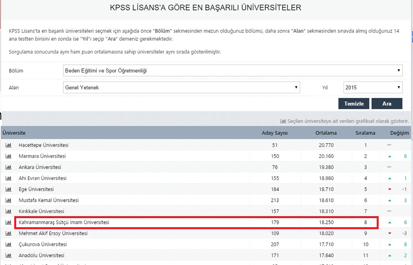Show chart for Ankara Üniversitesi row

coord(8,167)
